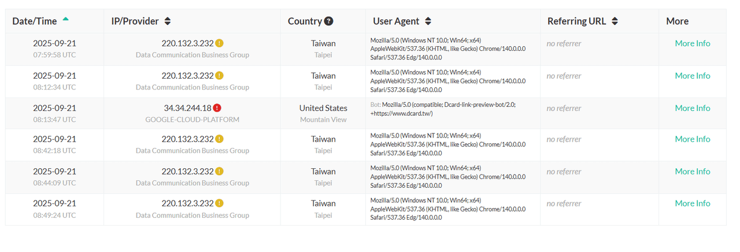The width and height of the screenshot is (740, 252).
Task: Open More Info for the 08:44:09 entry
Action: (693, 172)
